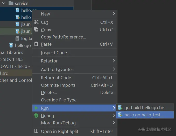Select hello.go in the project tree
The image size is (176, 136).
pos(23,45)
